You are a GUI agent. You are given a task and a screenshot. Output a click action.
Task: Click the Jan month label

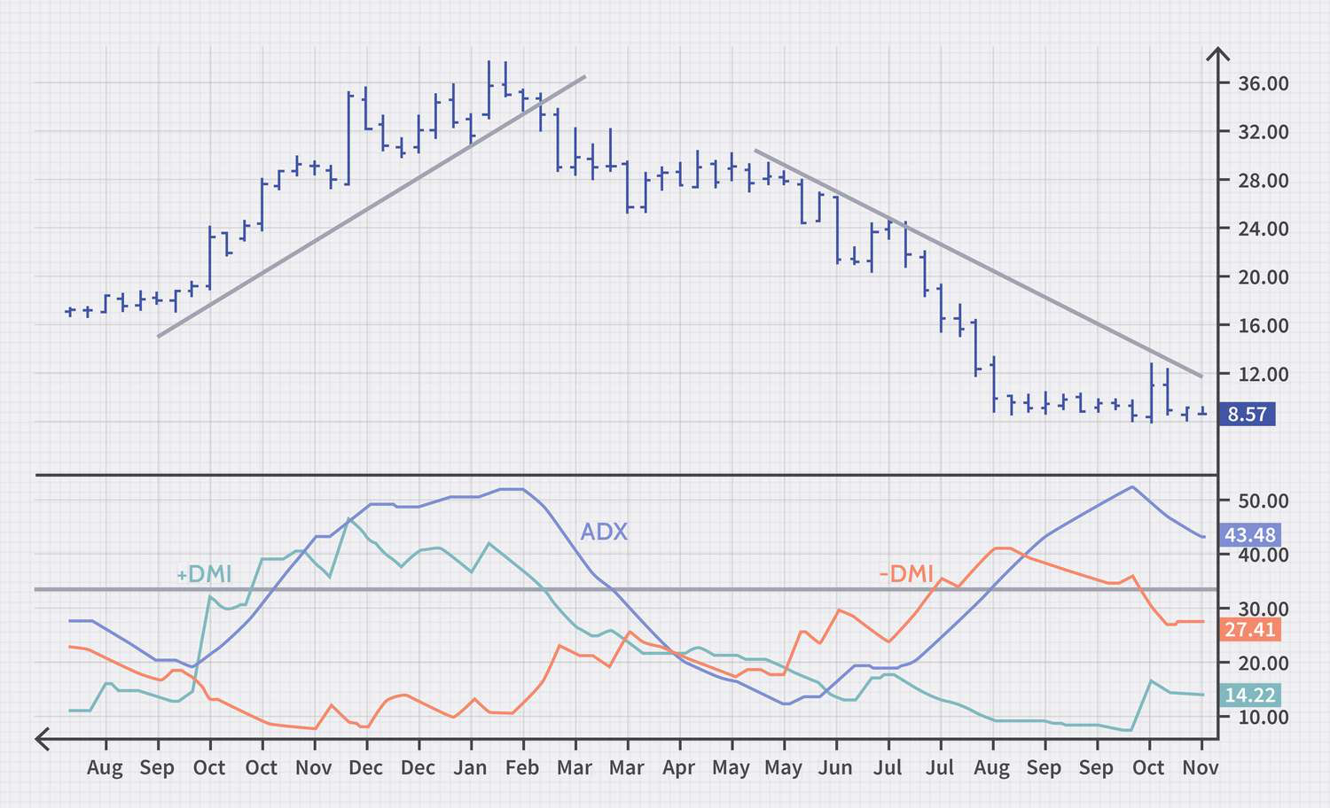(x=470, y=768)
